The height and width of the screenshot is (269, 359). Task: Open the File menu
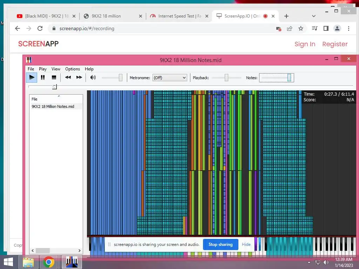point(31,69)
